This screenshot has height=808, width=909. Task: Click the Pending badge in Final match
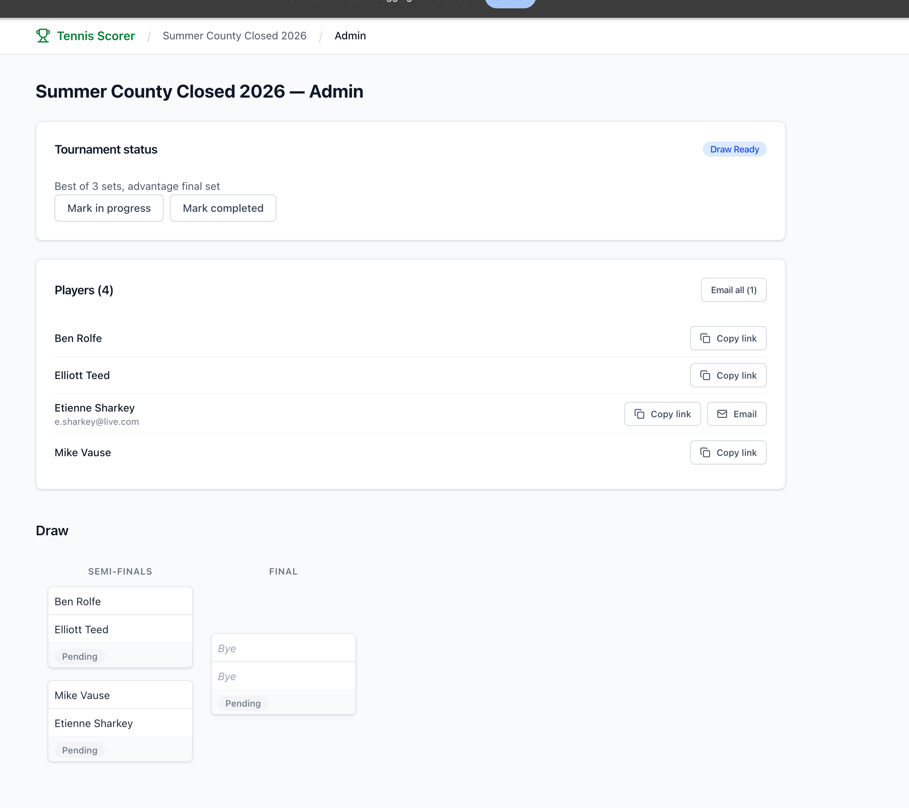pos(243,704)
